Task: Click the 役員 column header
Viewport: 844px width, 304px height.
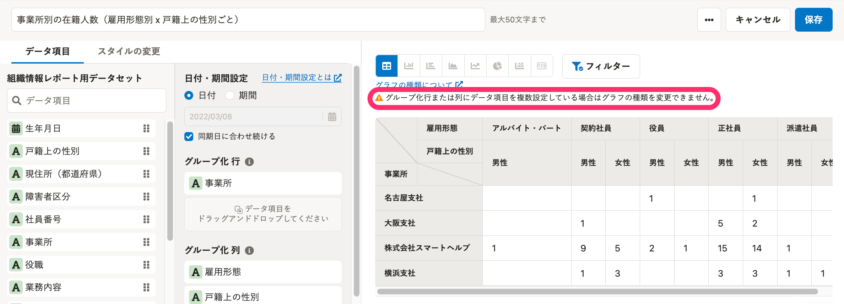Action: [674, 129]
